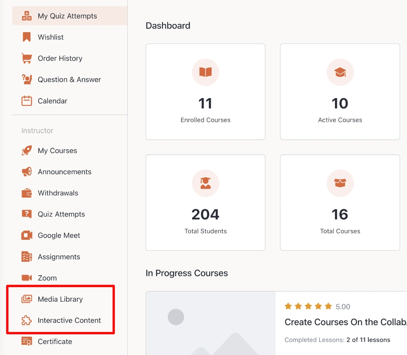This screenshot has width=407, height=355.
Task: Click the Calendar icon in the sidebar
Action: [26, 101]
